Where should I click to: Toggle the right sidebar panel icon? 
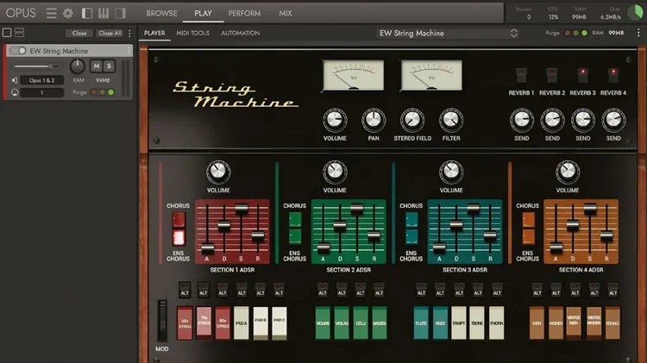120,13
